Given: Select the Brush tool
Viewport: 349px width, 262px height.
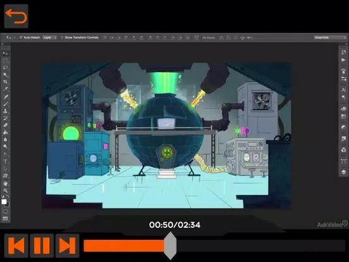Looking at the screenshot, I should [x=5, y=104].
